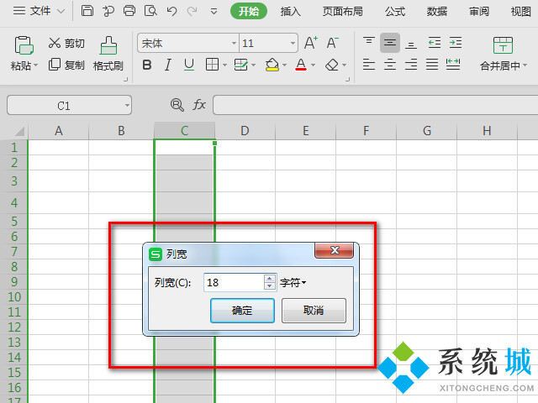Align text left horizontally
Image resolution: width=538 pixels, height=403 pixels.
coord(369,65)
